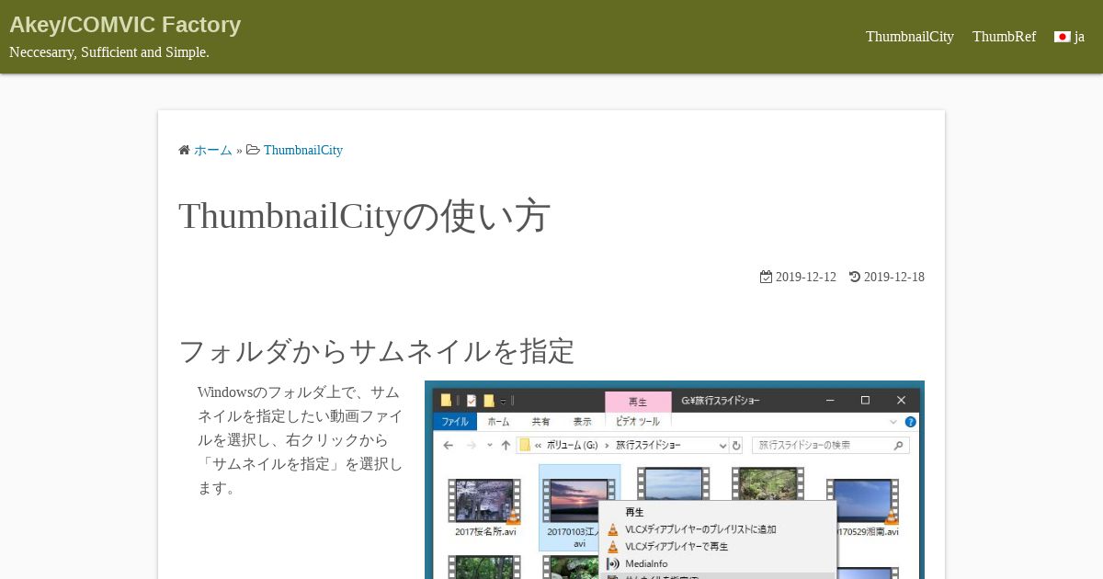Click the open-folder icon in the breadcrumb
The height and width of the screenshot is (579, 1103).
pyautogui.click(x=253, y=150)
